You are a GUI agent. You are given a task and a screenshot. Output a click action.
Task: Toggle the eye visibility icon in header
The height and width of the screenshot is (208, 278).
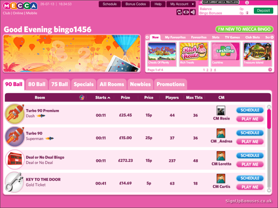[x=186, y=12]
